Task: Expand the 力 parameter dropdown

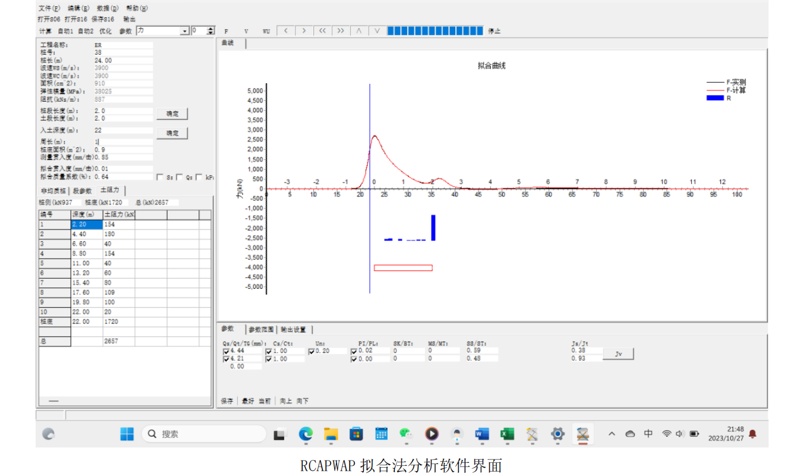Action: (184, 31)
